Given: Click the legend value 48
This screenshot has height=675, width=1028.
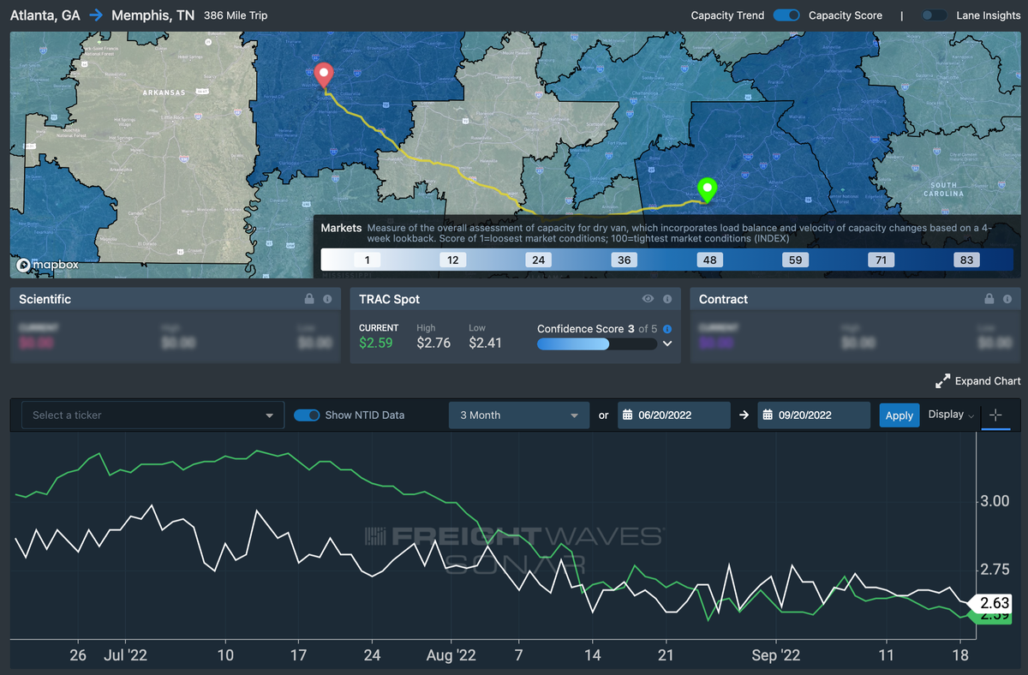Looking at the screenshot, I should tap(709, 260).
